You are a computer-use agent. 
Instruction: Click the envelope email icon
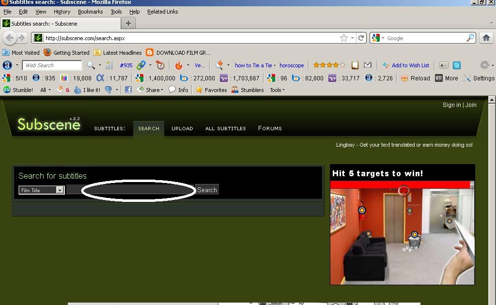point(367,65)
